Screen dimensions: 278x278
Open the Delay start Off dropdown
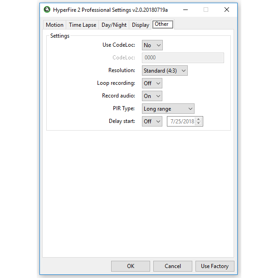[152, 122]
